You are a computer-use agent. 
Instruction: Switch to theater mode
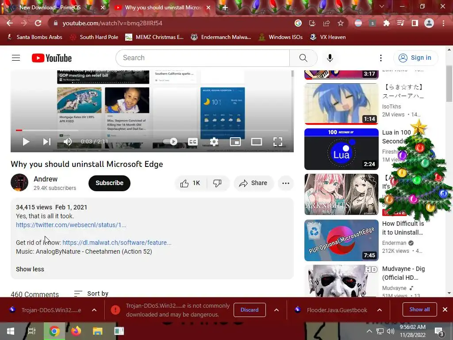coord(257,141)
